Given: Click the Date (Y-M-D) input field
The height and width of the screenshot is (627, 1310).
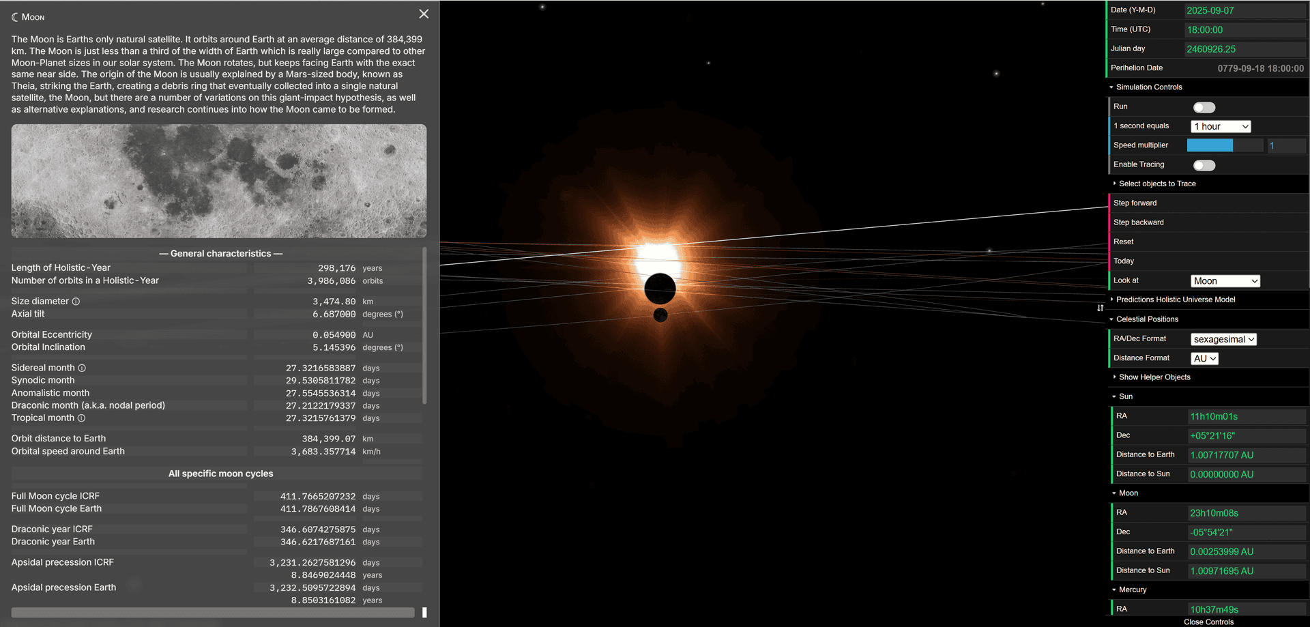Looking at the screenshot, I should point(1244,10).
